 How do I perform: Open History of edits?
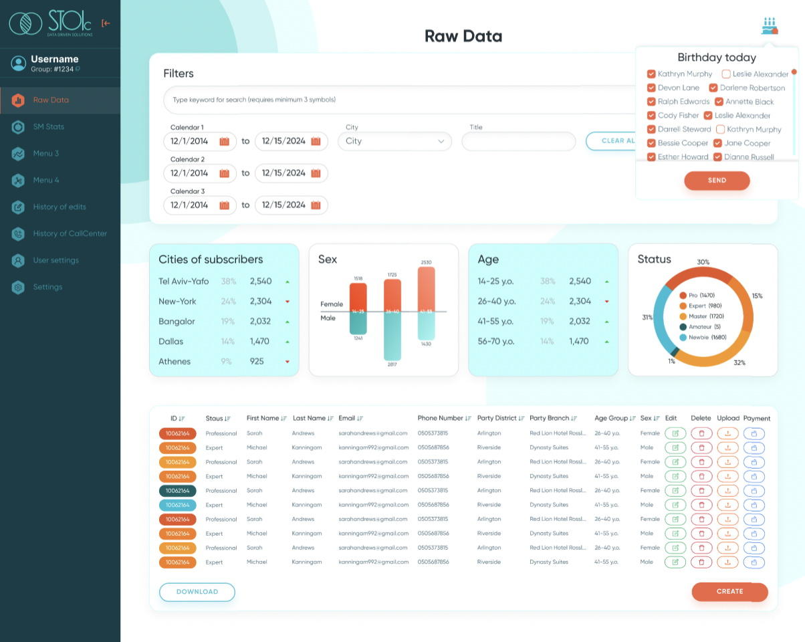(60, 207)
